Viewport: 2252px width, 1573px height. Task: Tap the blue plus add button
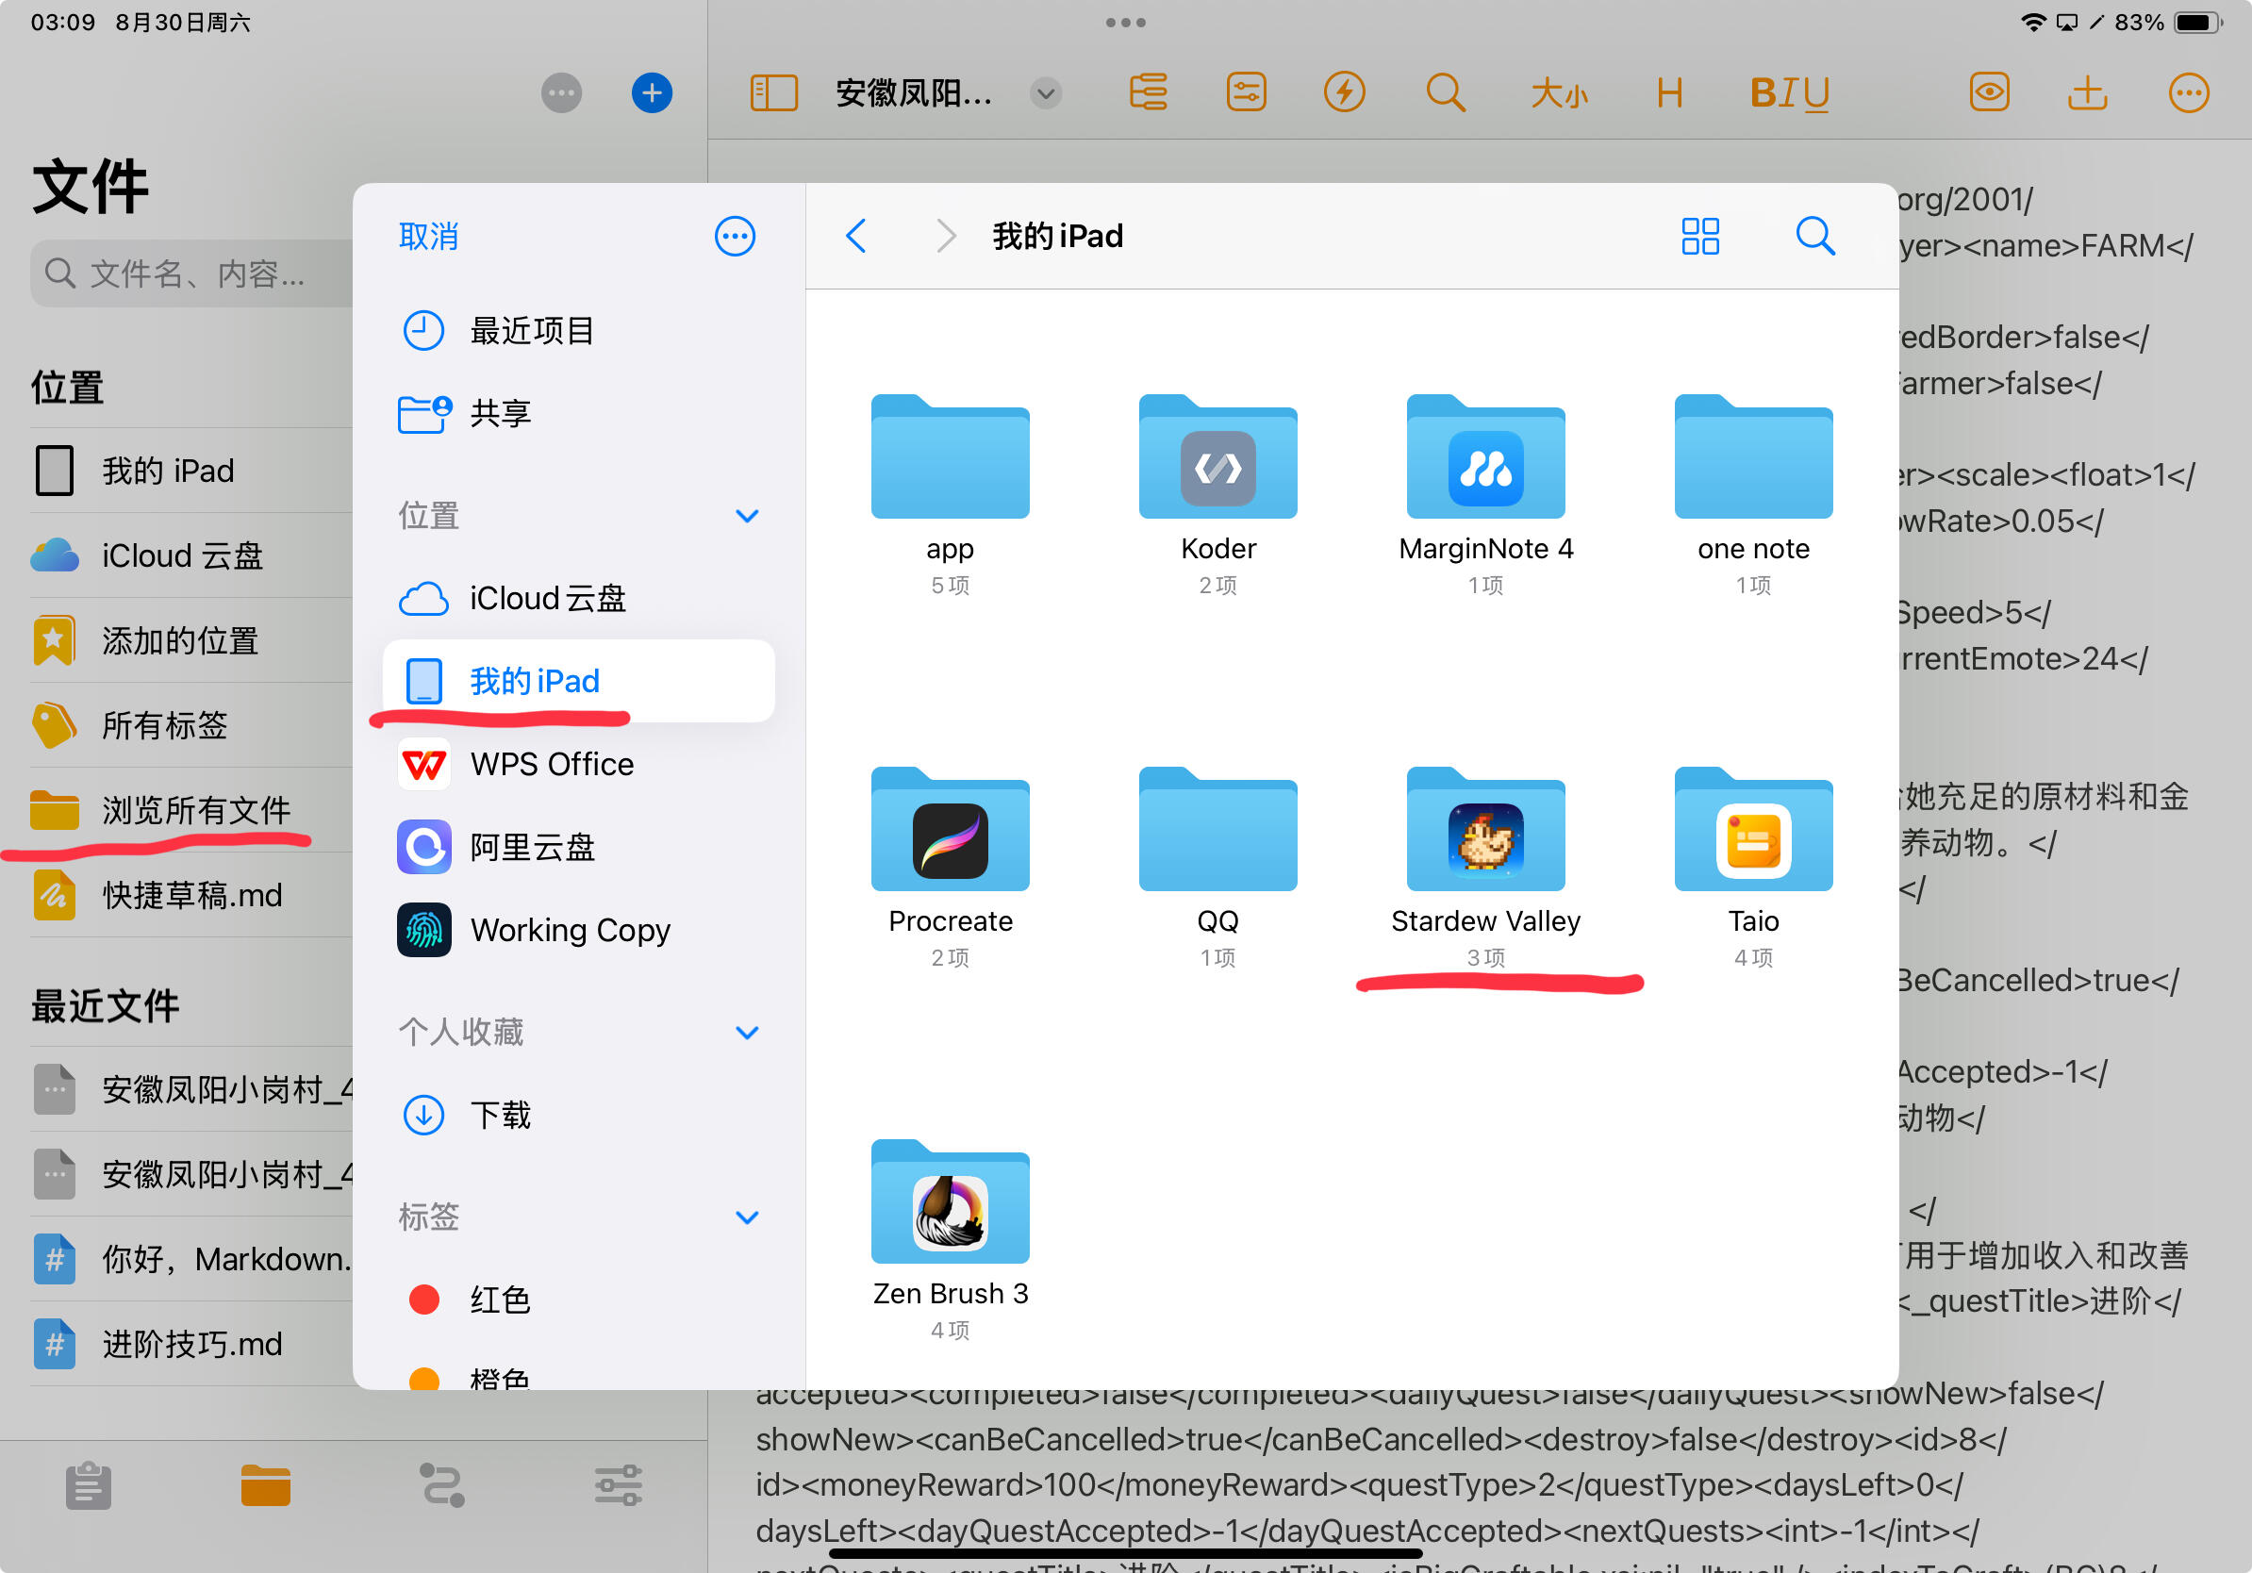[652, 93]
